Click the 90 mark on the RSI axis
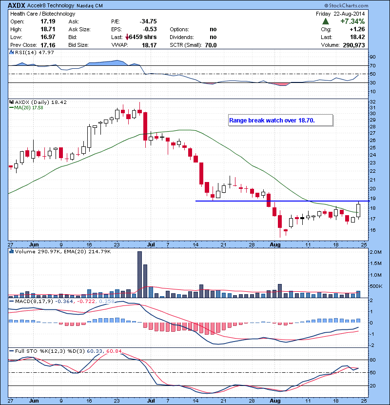The height and width of the screenshot is (405, 390). click(x=373, y=57)
